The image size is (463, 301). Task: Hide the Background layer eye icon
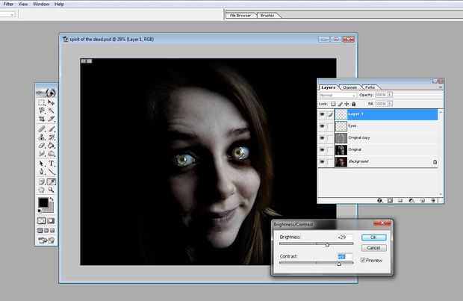(322, 161)
